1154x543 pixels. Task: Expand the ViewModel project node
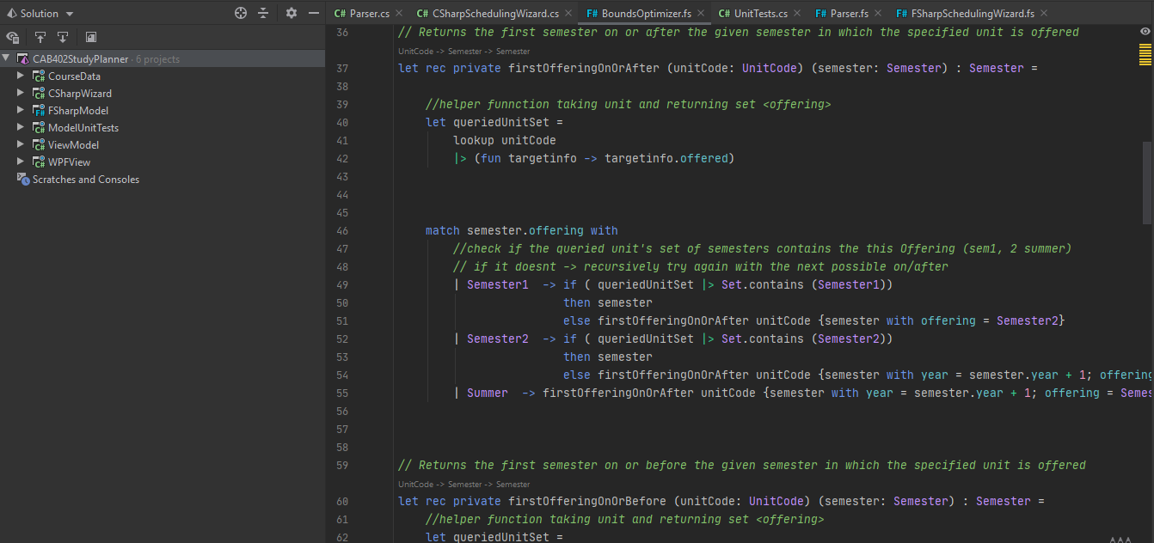click(20, 144)
